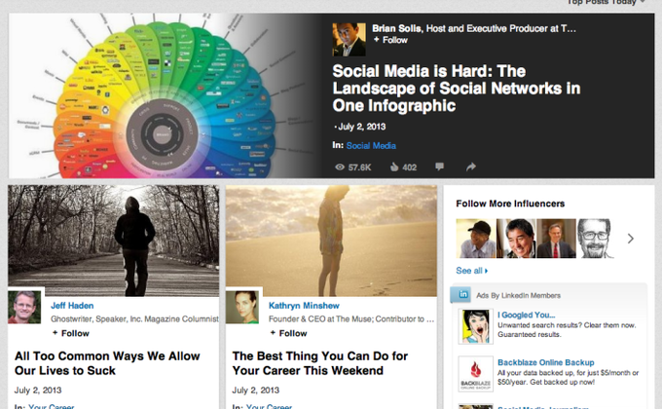
Task: Share the post using the arrow icon
Action: tap(471, 167)
